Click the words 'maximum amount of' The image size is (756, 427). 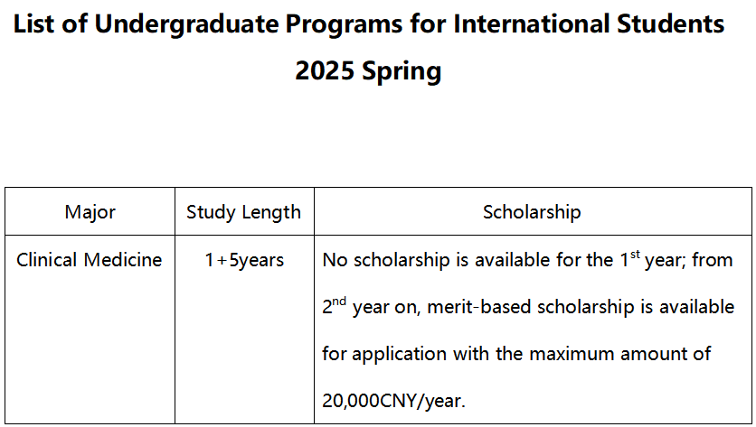[620, 354]
